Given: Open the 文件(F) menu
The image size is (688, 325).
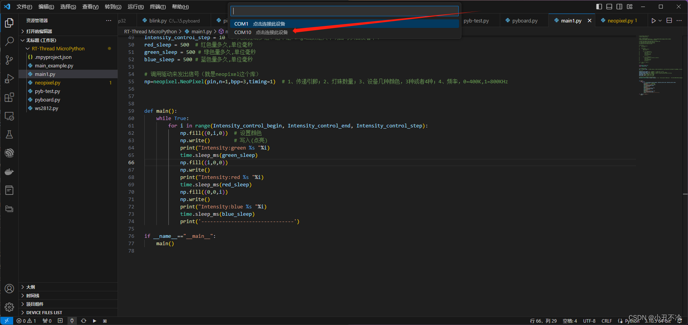Looking at the screenshot, I should pos(24,7).
